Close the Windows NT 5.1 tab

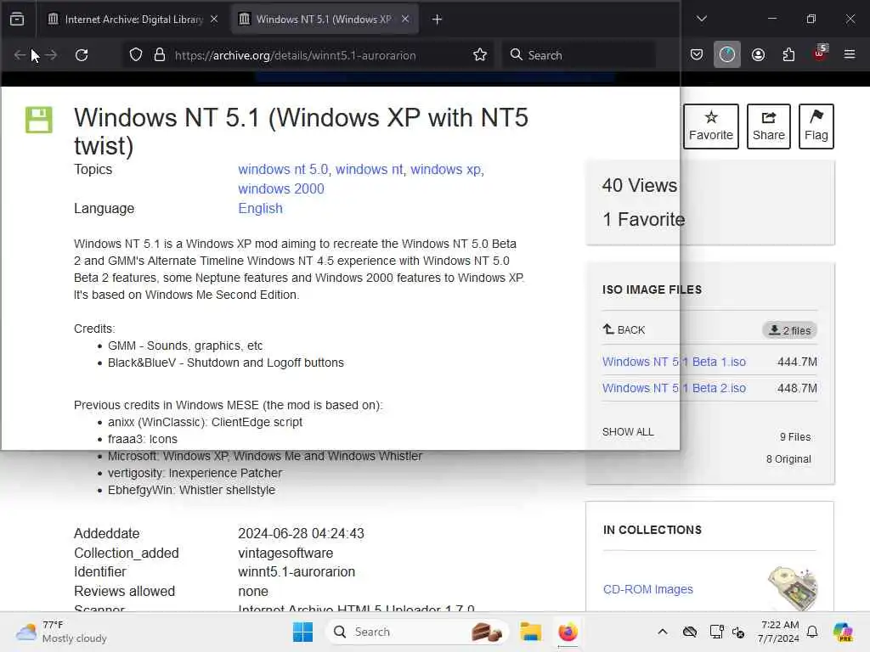click(x=405, y=20)
